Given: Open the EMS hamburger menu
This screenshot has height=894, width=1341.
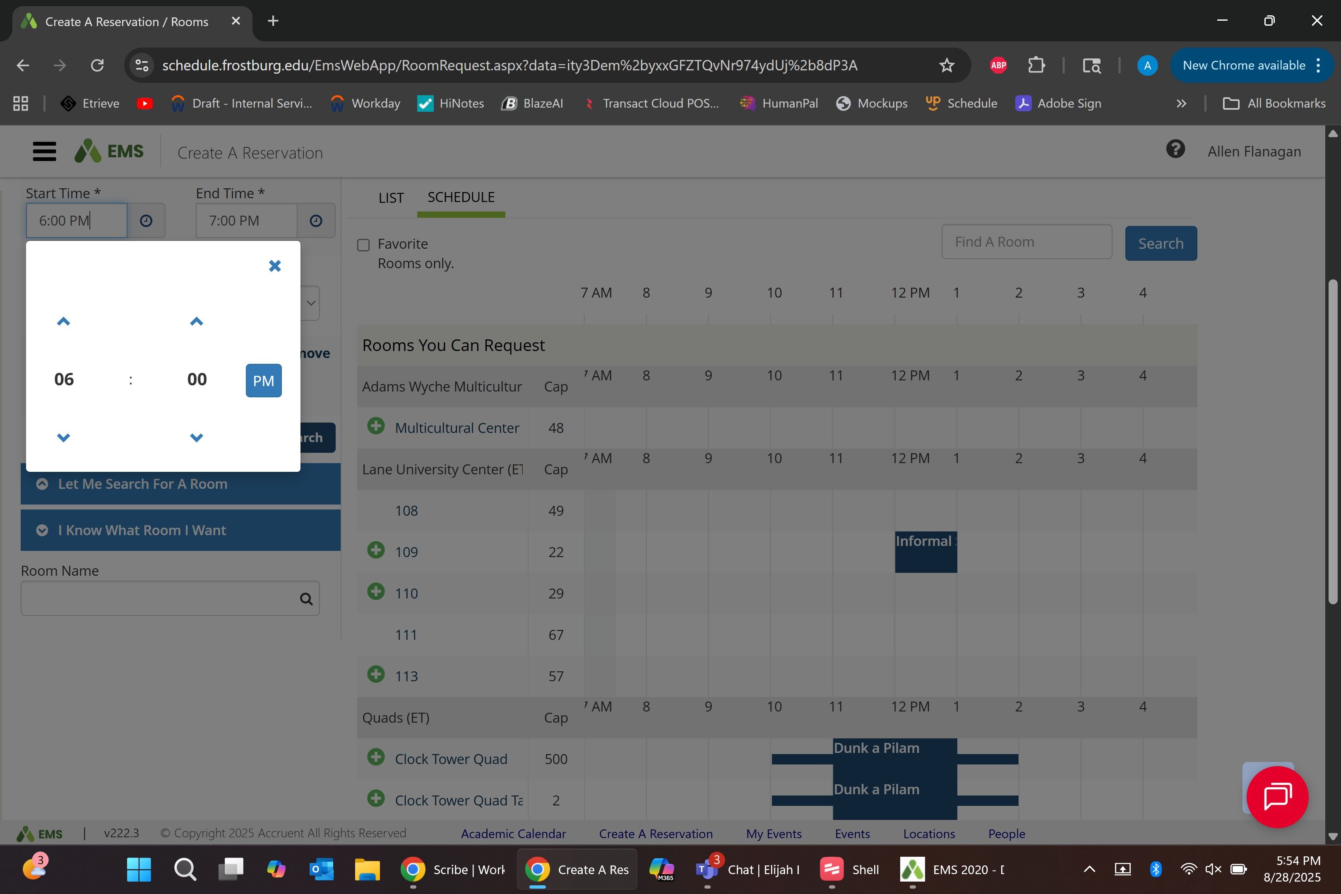Looking at the screenshot, I should (x=44, y=151).
